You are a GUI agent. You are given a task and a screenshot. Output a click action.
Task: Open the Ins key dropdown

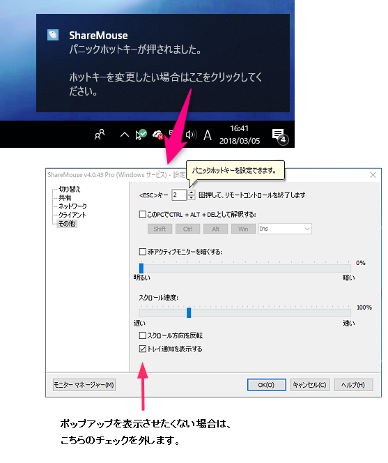coord(285,229)
